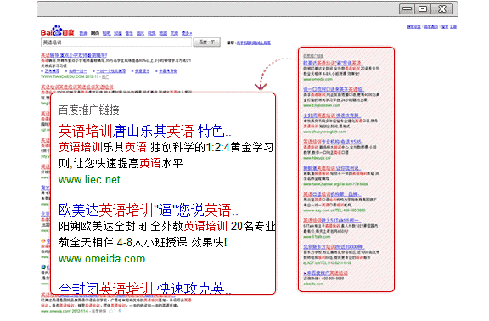The image size is (489, 321).
Task: Click the 百度一下 search button
Action: (207, 42)
